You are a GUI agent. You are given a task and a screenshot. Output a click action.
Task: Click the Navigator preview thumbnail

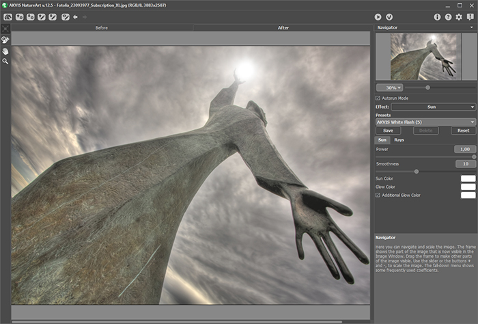click(424, 57)
